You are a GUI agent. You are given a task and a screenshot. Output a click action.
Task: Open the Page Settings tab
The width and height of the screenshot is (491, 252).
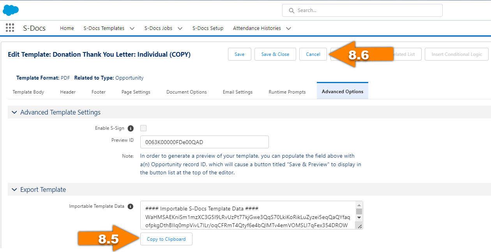click(x=136, y=92)
